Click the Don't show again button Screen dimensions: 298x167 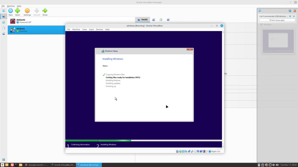277,20
